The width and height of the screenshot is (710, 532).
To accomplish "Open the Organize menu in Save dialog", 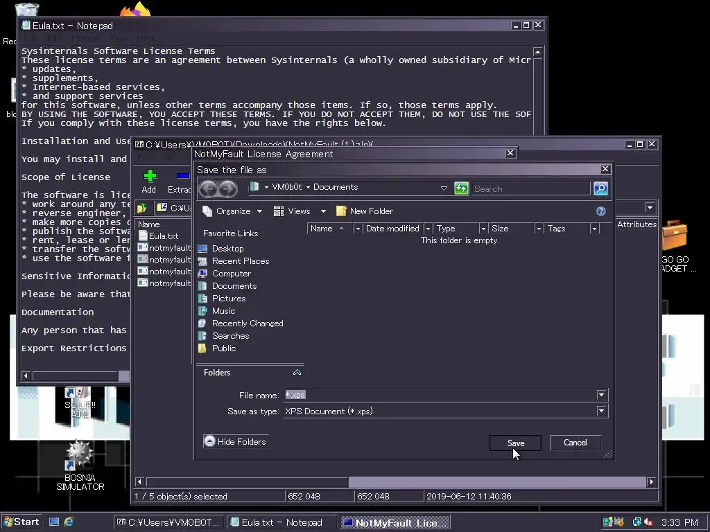I will pos(232,211).
